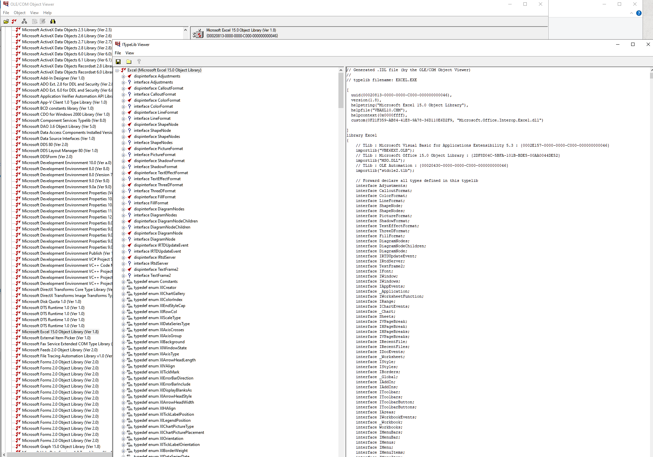
Task: Click the lollipop icon beside interface CalloutFormat
Action: 130,94
